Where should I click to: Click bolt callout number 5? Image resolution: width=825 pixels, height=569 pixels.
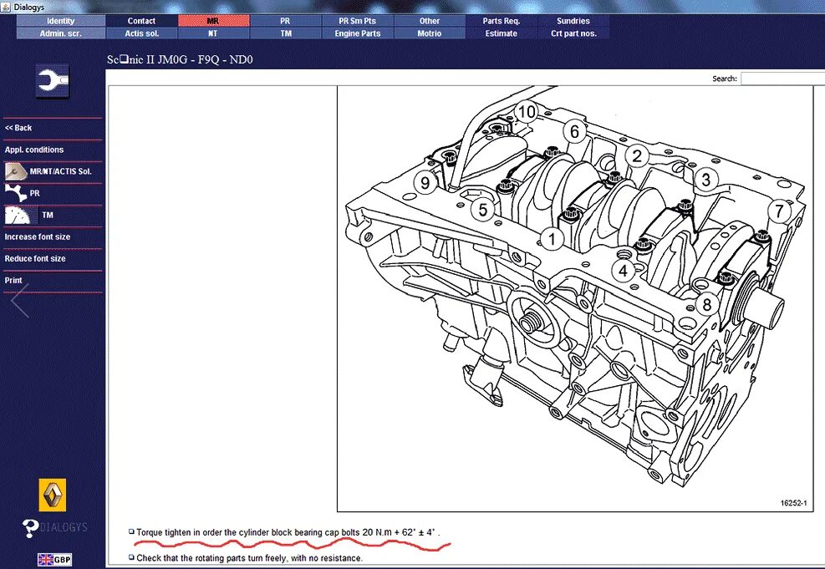(x=482, y=210)
